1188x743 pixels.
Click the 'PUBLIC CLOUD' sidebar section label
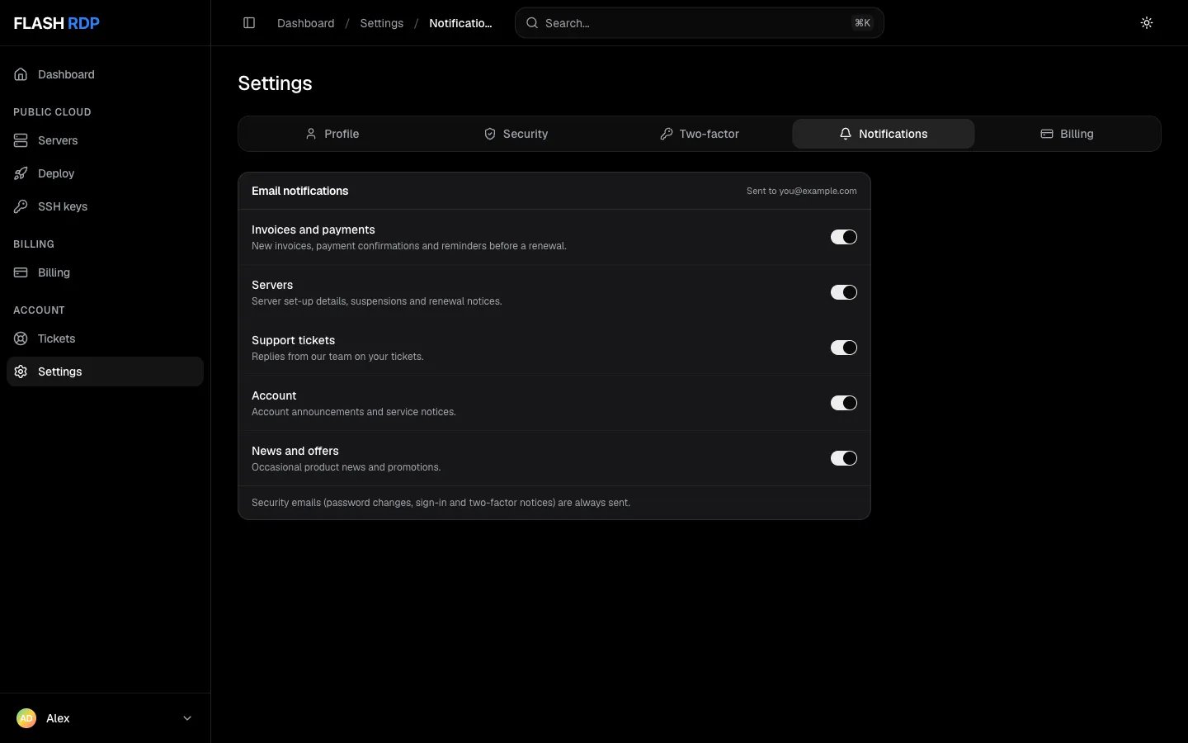(x=52, y=112)
